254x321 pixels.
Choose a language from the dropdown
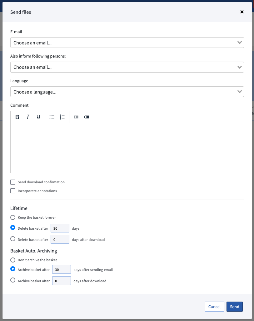127,92
